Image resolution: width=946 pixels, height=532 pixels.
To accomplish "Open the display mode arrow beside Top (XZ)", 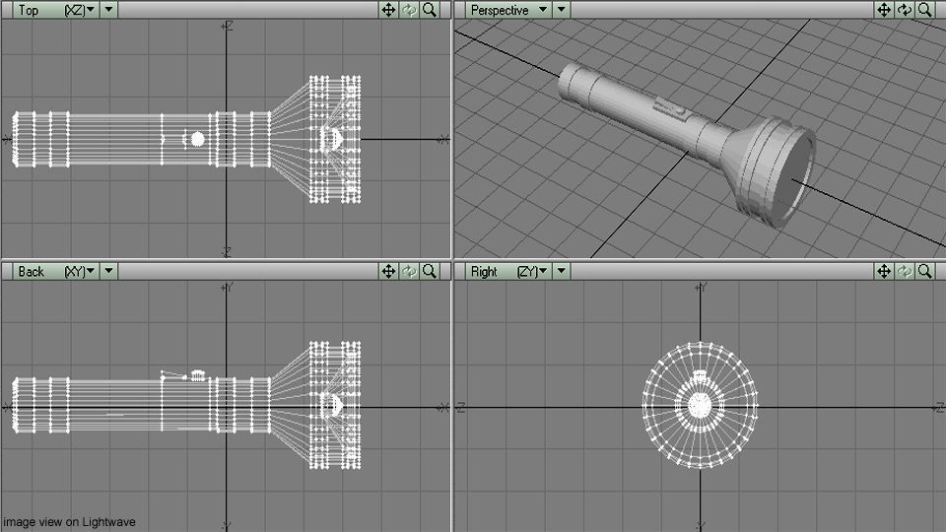I will click(x=108, y=10).
